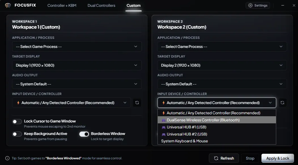Click the Stop button
Viewport: 298px width, 165px height.
250,158
